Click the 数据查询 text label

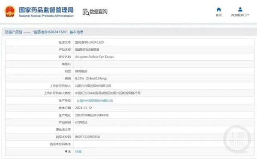[99, 12]
